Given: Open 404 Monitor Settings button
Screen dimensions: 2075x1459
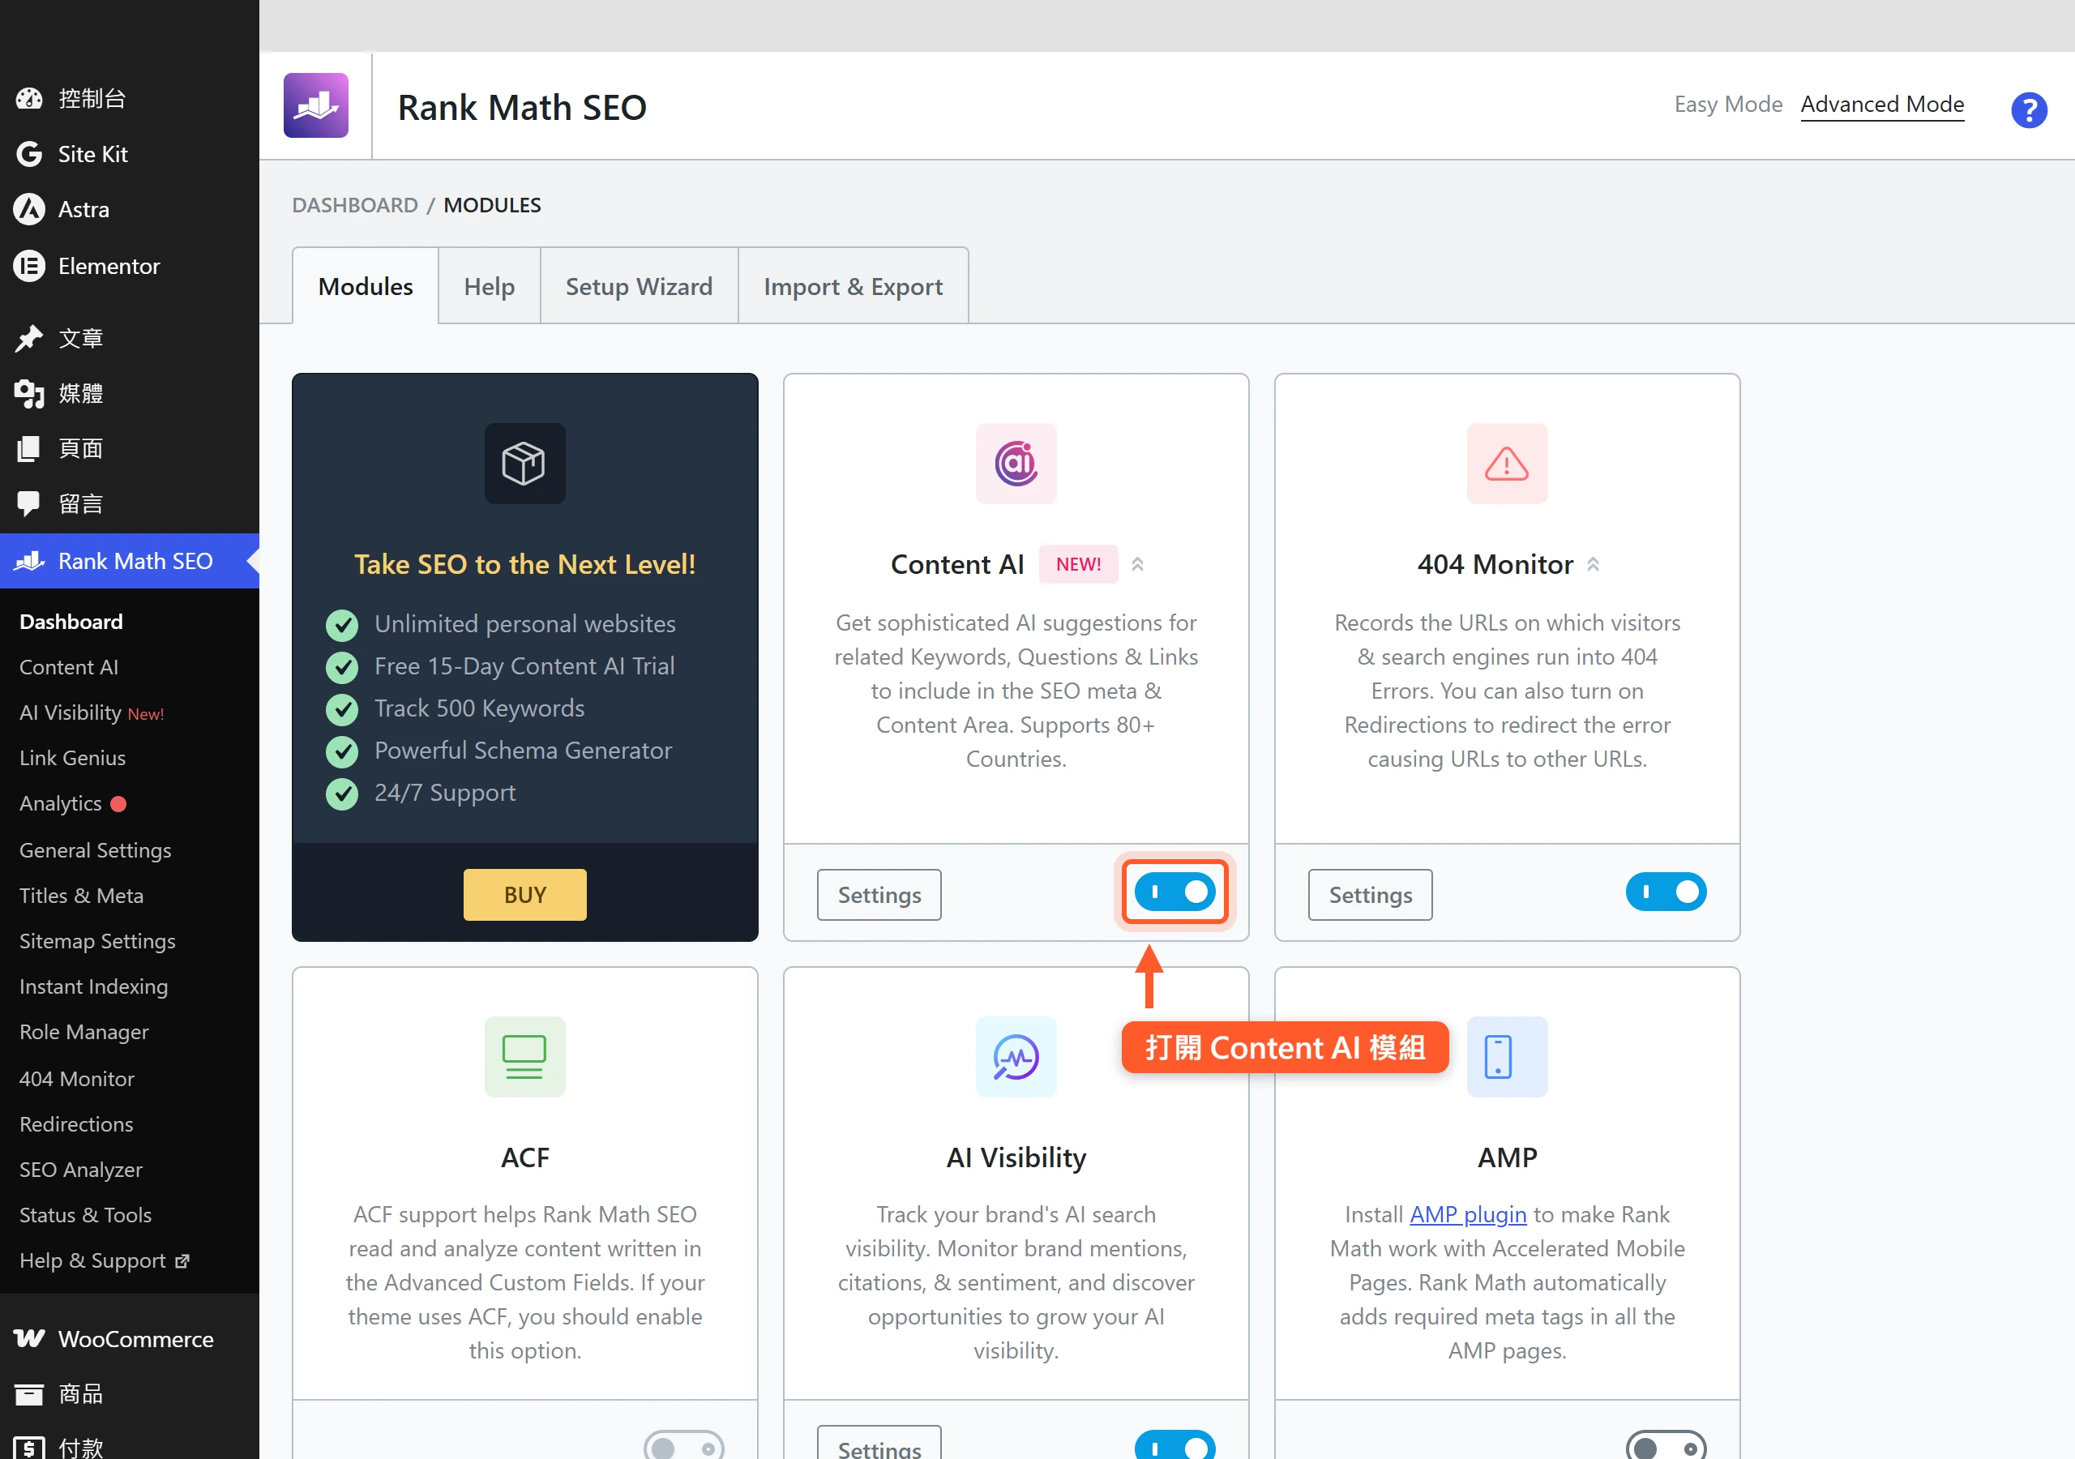Looking at the screenshot, I should pos(1370,894).
